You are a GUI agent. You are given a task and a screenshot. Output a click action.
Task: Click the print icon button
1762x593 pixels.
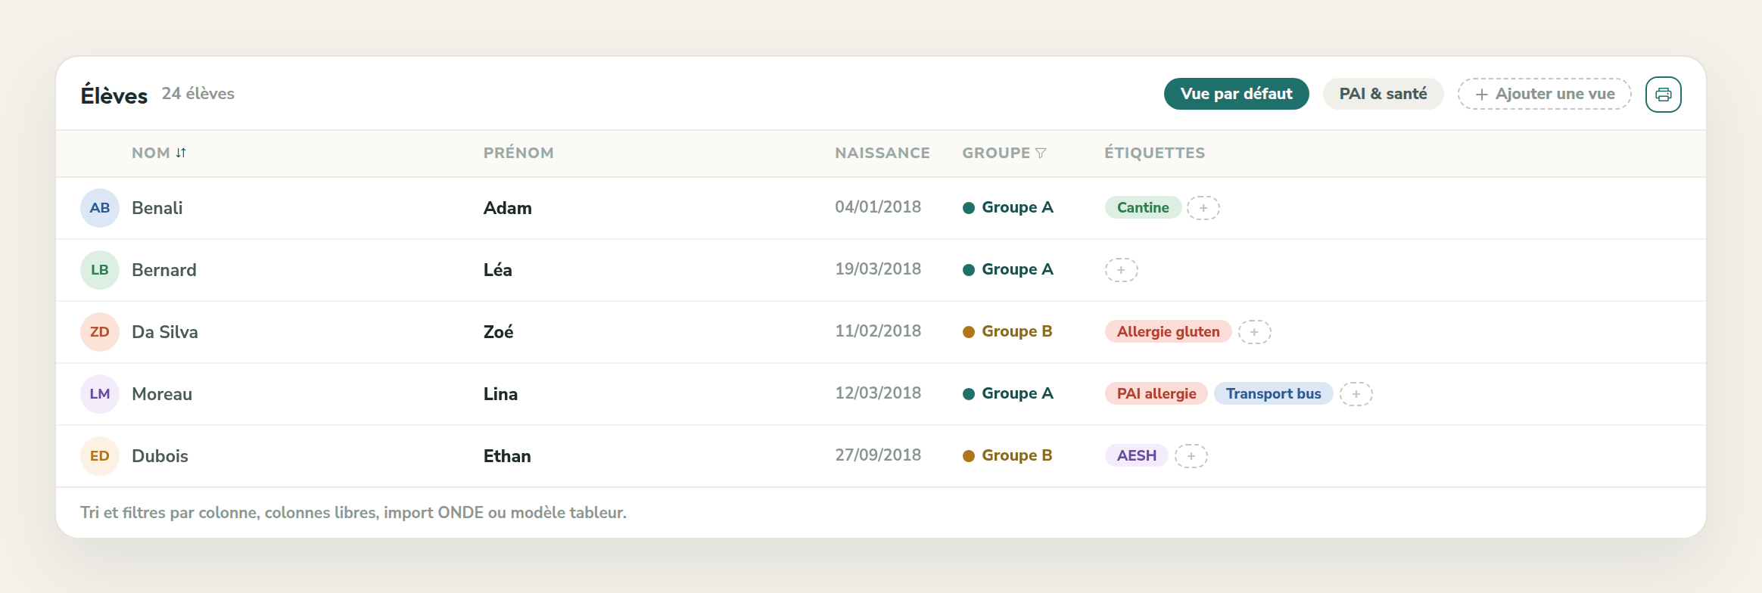(1663, 95)
